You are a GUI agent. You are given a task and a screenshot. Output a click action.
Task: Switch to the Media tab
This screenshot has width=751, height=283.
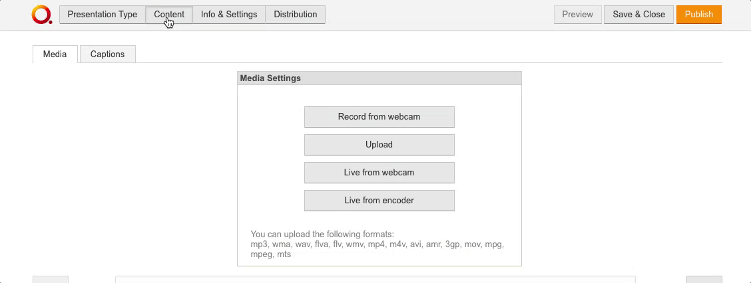55,54
